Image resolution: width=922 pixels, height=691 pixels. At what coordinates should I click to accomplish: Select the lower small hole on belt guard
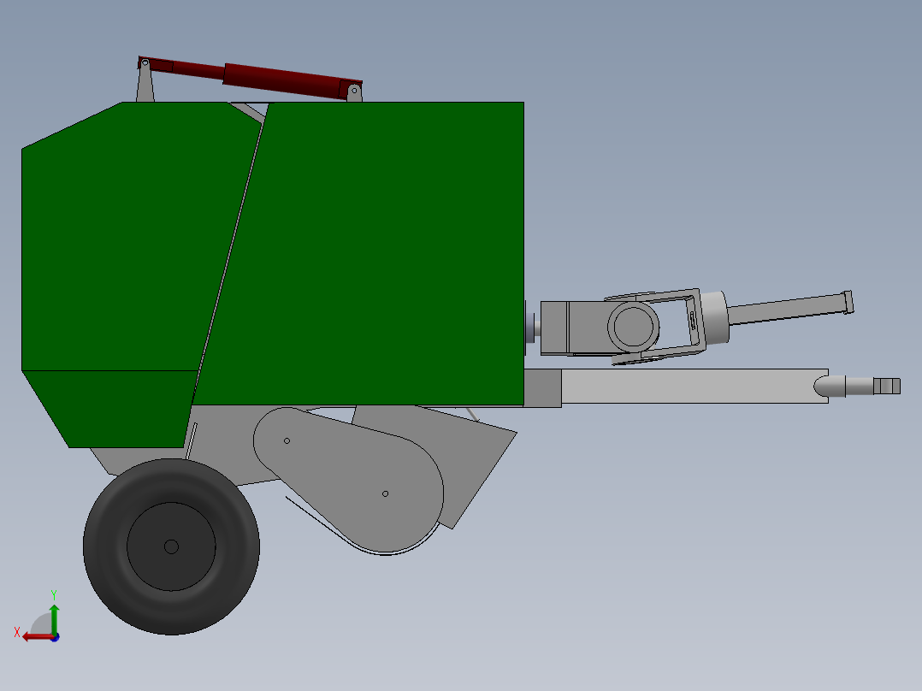click(x=385, y=494)
